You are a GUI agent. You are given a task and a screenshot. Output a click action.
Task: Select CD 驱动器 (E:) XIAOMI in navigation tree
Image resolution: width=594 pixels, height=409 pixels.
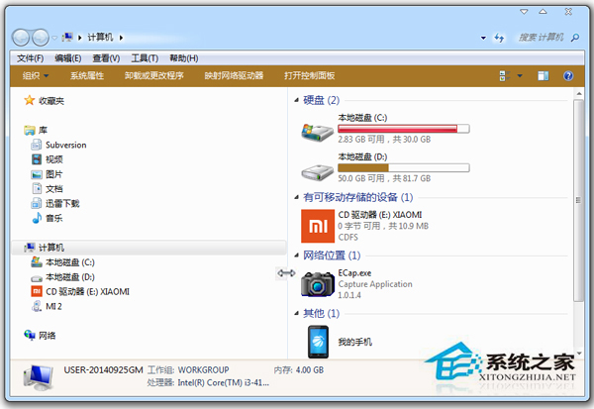tap(80, 291)
